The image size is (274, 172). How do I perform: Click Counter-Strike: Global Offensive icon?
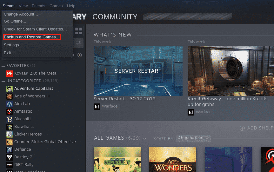coord(10,142)
